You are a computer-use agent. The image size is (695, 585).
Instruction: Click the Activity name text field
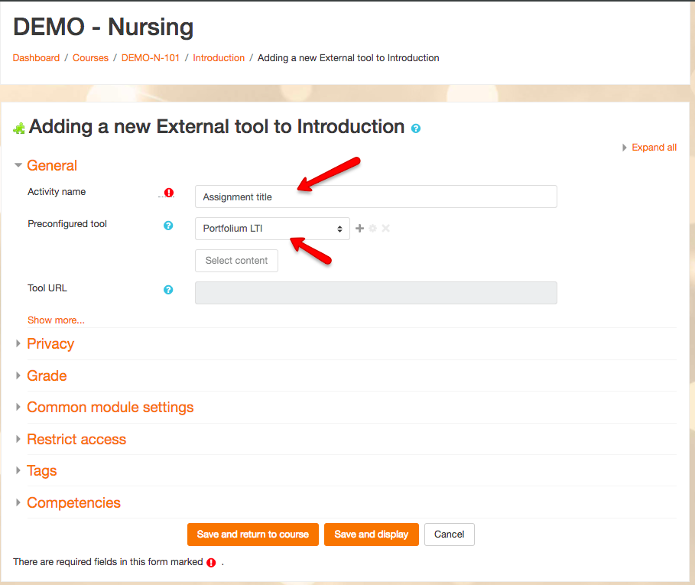pos(375,197)
